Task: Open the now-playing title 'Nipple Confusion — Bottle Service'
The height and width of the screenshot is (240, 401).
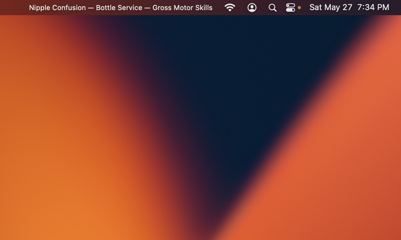Action: tap(121, 8)
